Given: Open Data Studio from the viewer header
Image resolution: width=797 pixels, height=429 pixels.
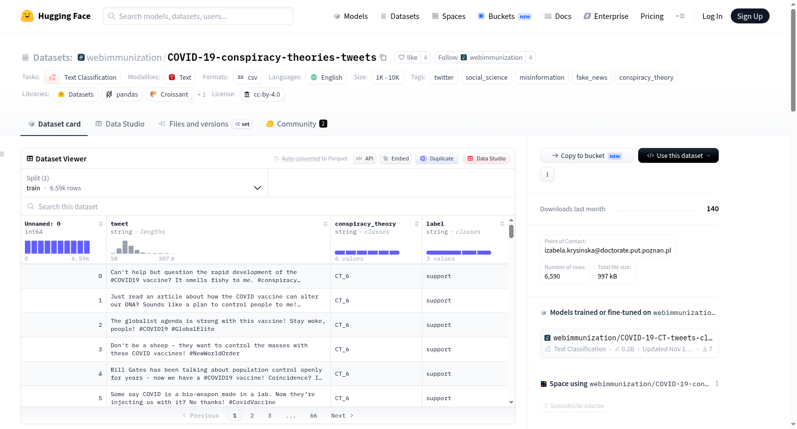Looking at the screenshot, I should pos(486,158).
